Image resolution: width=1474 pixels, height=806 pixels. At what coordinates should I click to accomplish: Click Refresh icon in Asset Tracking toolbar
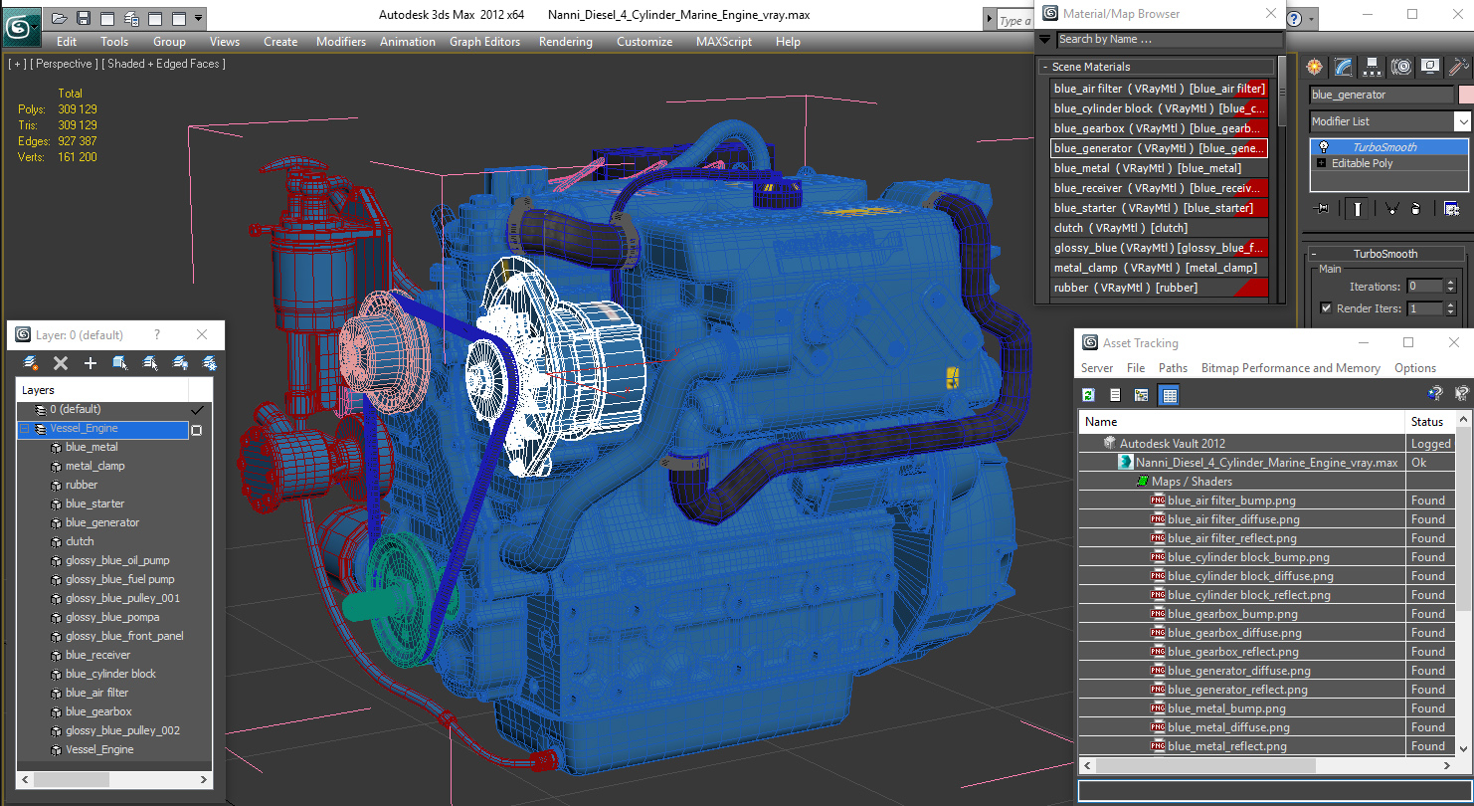pyautogui.click(x=1089, y=395)
